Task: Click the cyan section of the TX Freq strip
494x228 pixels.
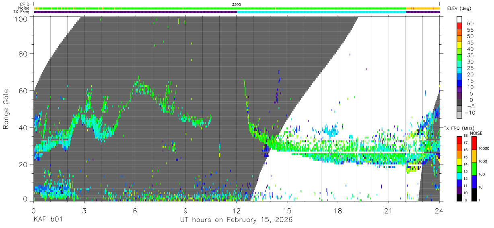Action: tap(321, 12)
